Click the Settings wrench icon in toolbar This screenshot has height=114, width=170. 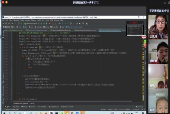(x=77, y=24)
